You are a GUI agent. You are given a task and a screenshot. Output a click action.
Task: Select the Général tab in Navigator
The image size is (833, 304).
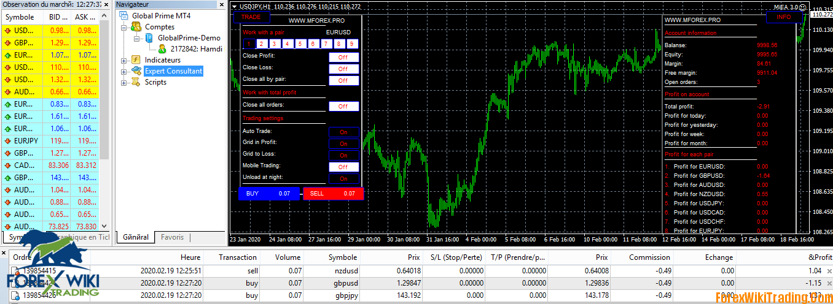(136, 237)
